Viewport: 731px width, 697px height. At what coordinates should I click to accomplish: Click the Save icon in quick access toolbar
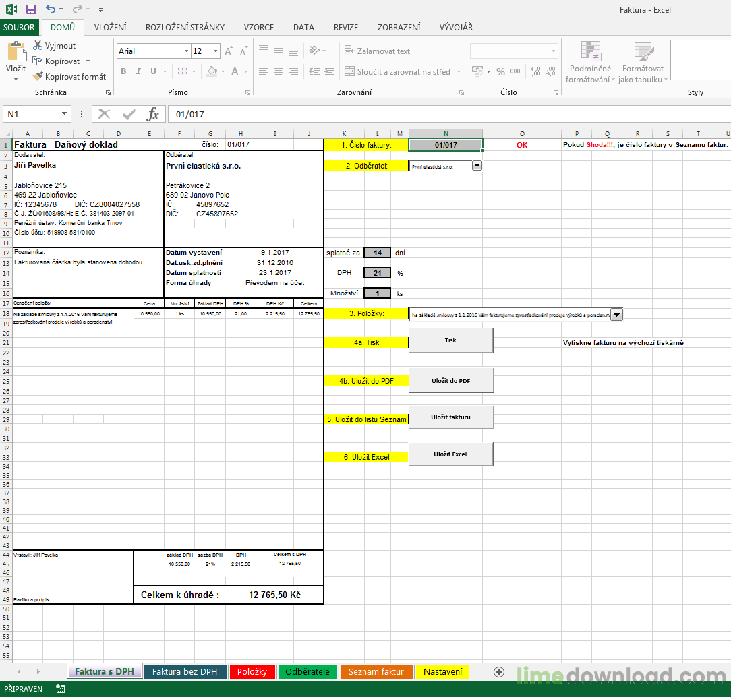click(30, 9)
